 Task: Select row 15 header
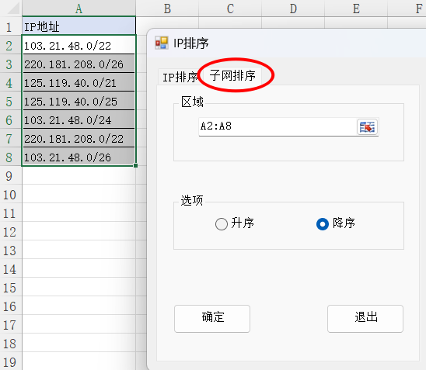point(11,288)
